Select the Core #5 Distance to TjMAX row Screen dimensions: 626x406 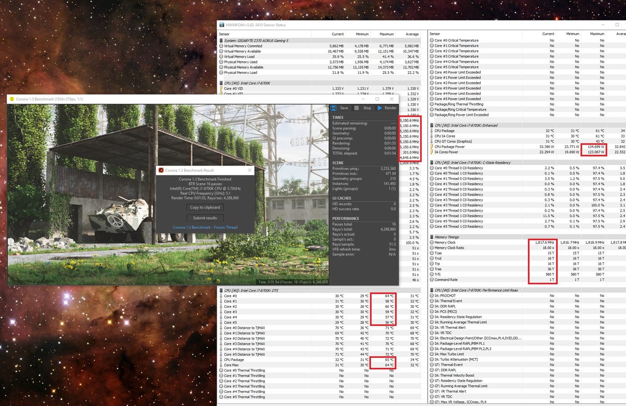[319, 354]
